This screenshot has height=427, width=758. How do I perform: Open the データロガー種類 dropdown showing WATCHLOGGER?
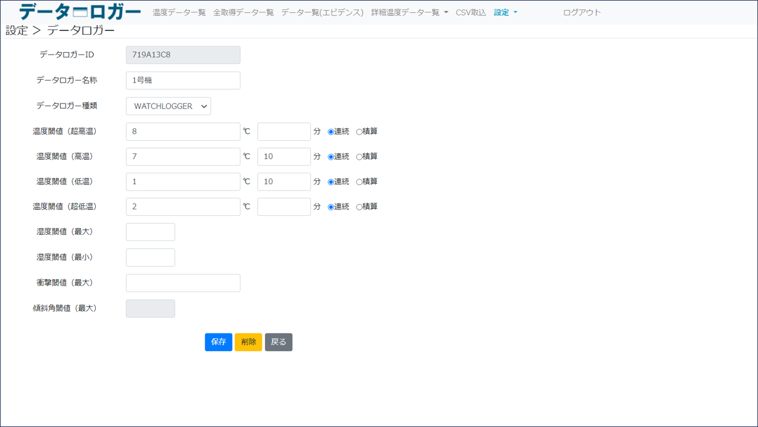[168, 106]
